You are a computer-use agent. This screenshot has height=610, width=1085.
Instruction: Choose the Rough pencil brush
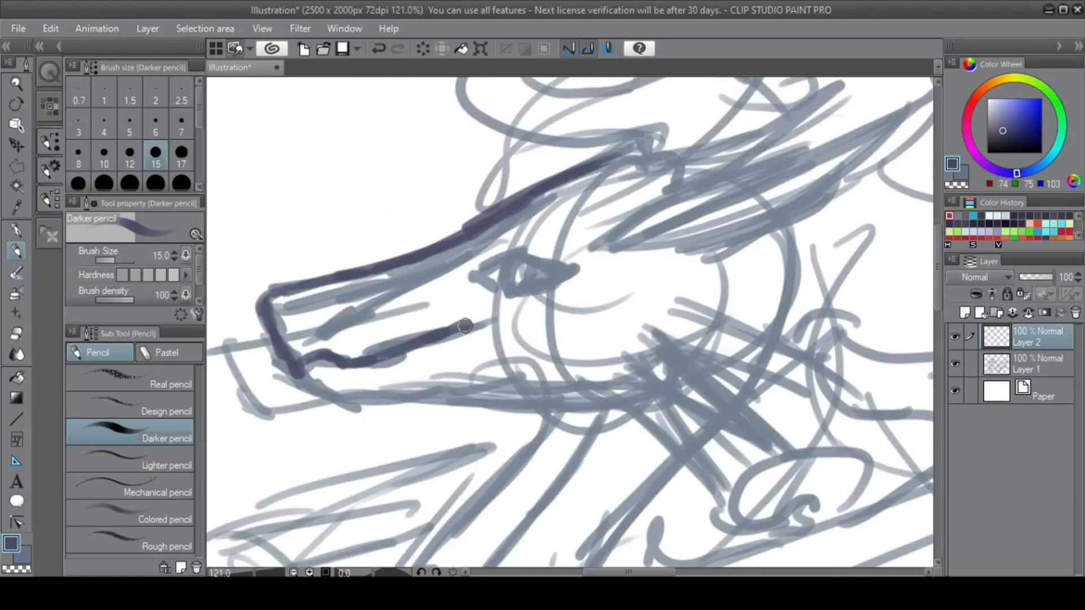(130, 541)
